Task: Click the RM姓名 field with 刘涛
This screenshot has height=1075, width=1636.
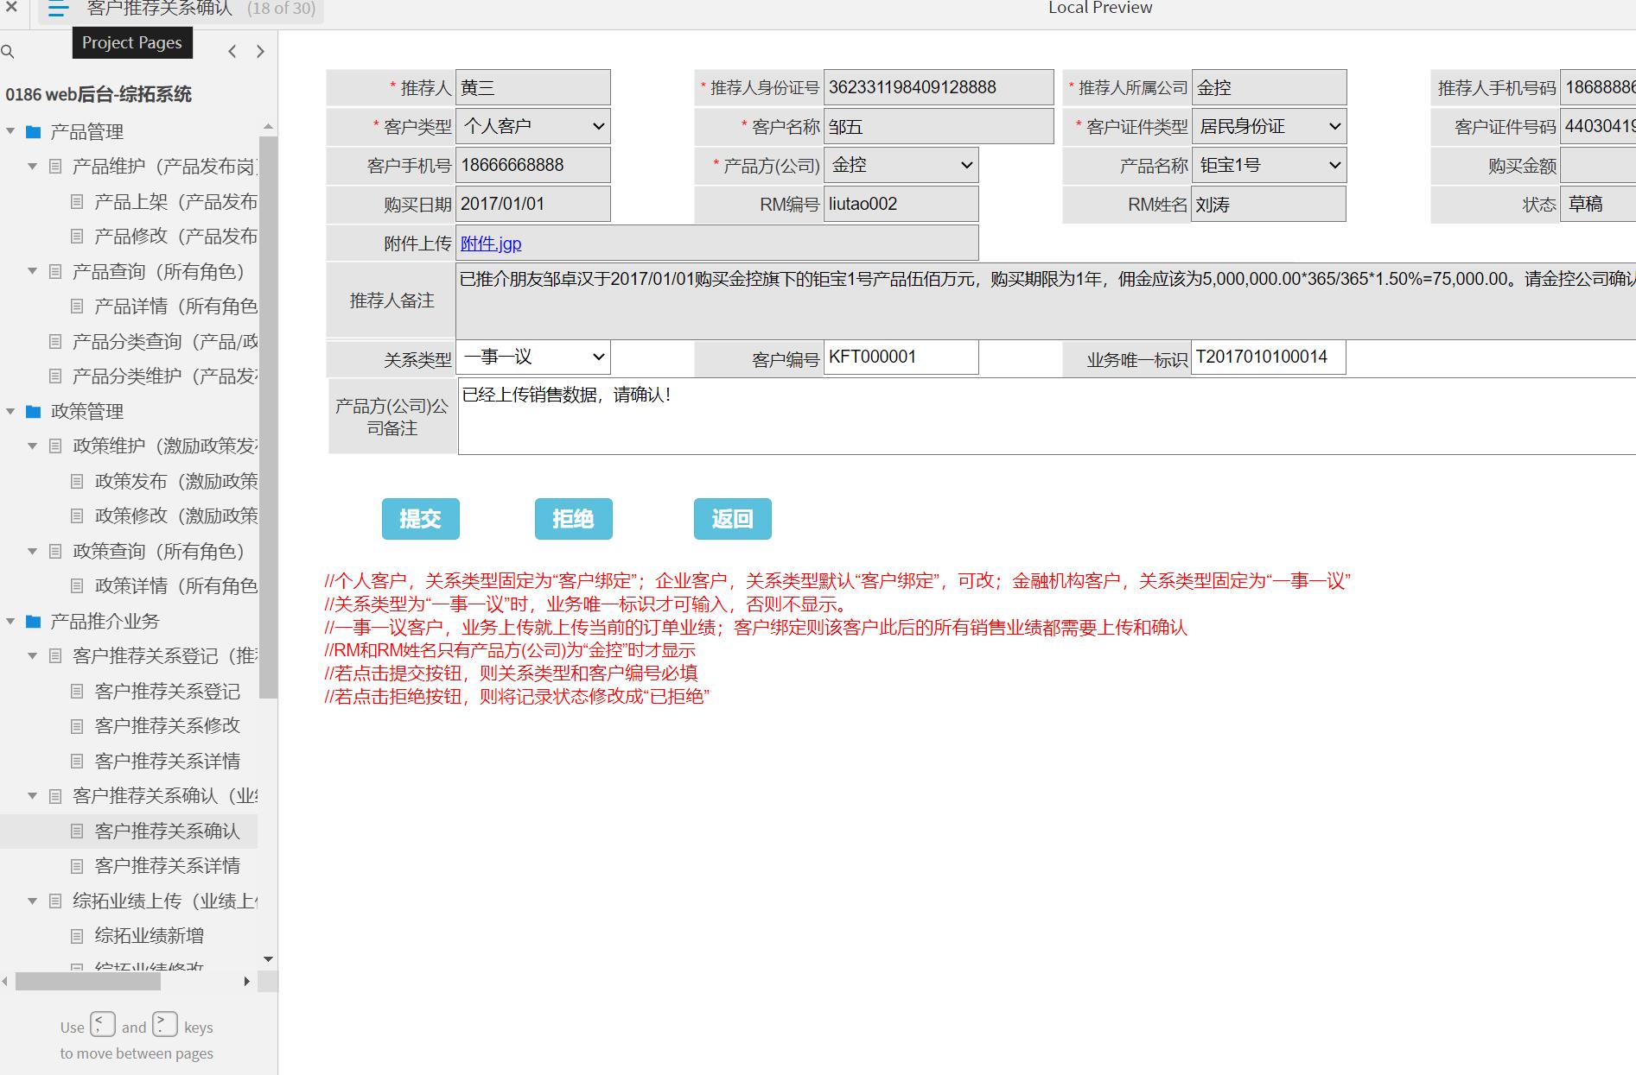Action: tap(1269, 204)
